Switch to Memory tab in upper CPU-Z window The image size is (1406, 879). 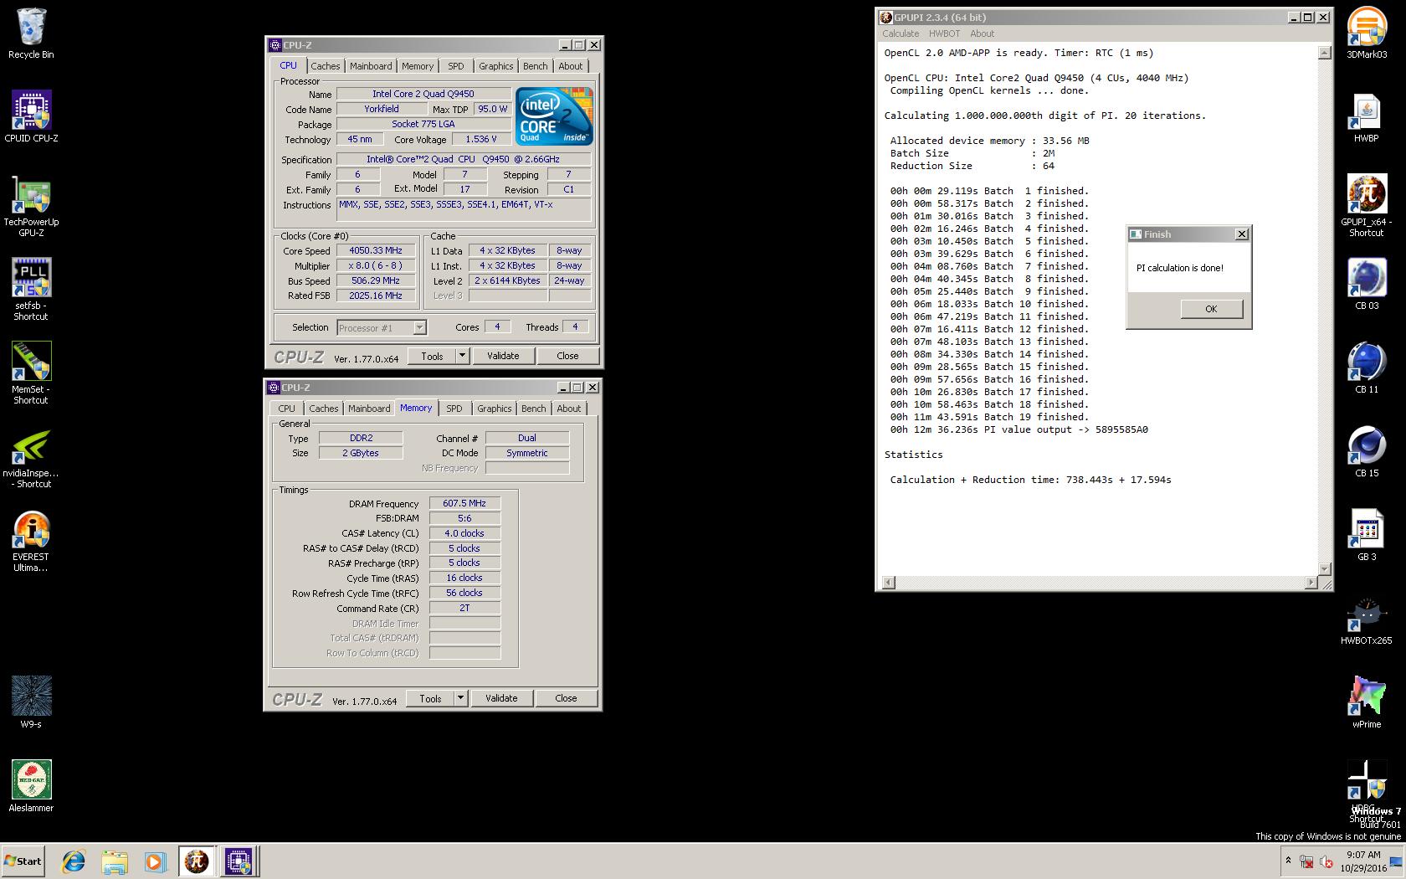pyautogui.click(x=418, y=66)
